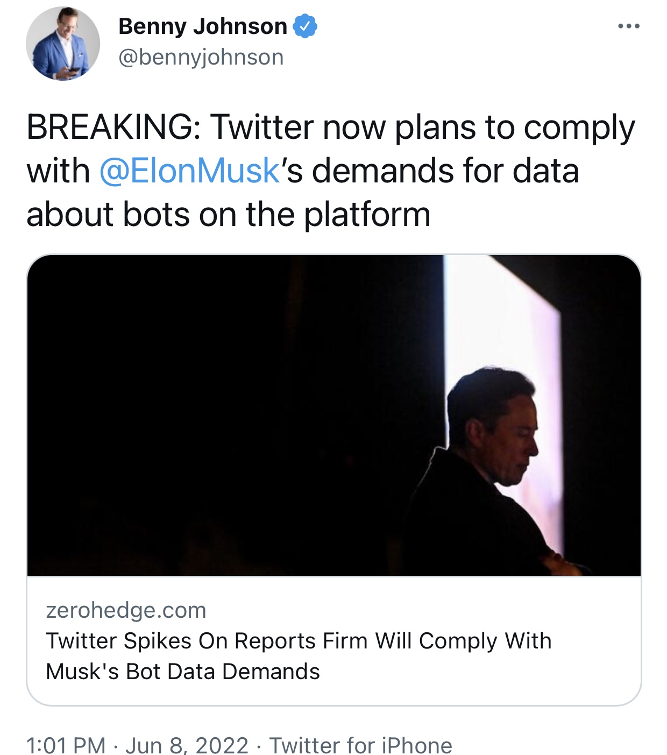Image resolution: width=667 pixels, height=755 pixels.
Task: Click the "about bots on the platform" line
Action: click(x=229, y=214)
